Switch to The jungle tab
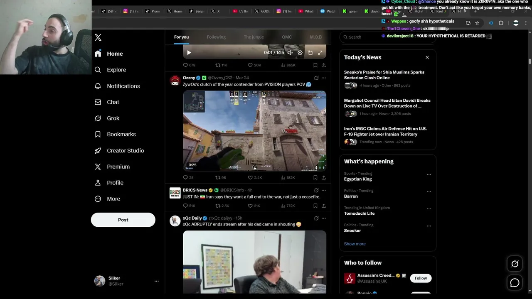 254,37
